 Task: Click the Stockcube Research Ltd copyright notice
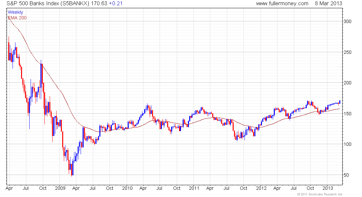tap(320, 194)
